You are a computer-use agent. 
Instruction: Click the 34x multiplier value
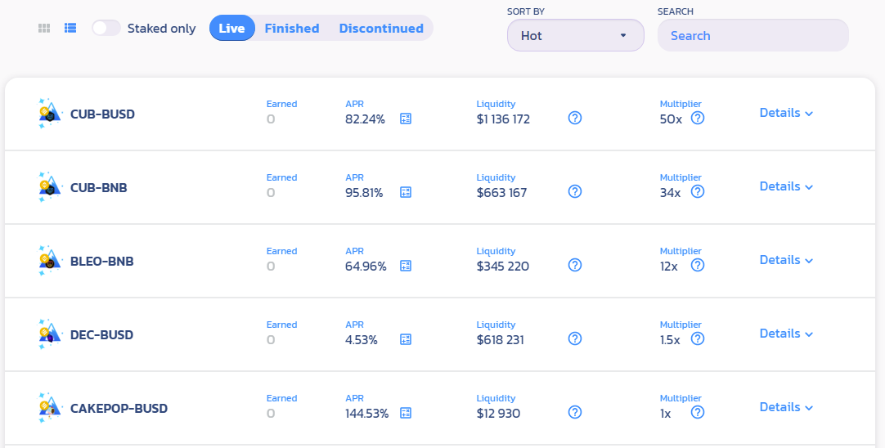[671, 193]
